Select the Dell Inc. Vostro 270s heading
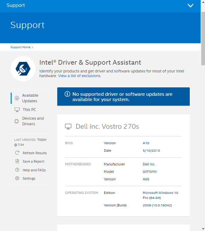 click(107, 127)
